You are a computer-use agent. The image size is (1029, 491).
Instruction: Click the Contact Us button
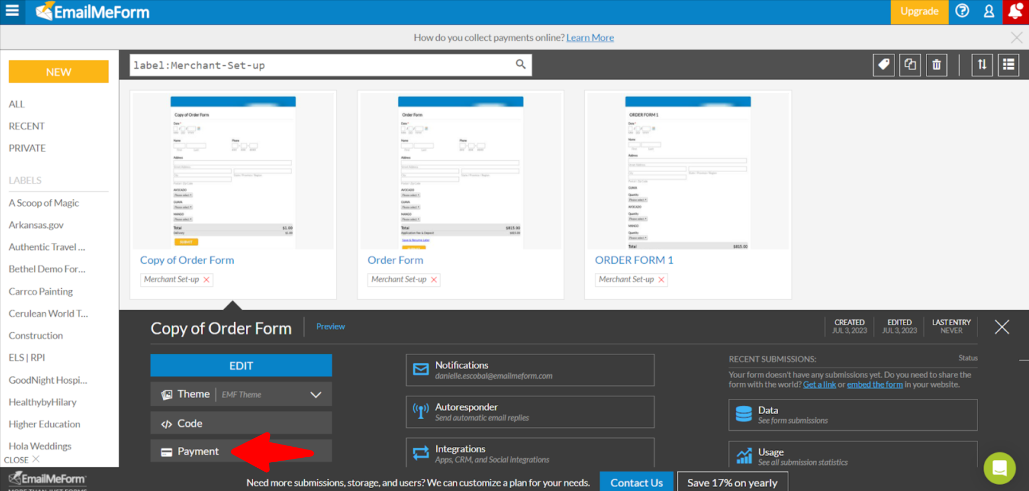click(636, 482)
